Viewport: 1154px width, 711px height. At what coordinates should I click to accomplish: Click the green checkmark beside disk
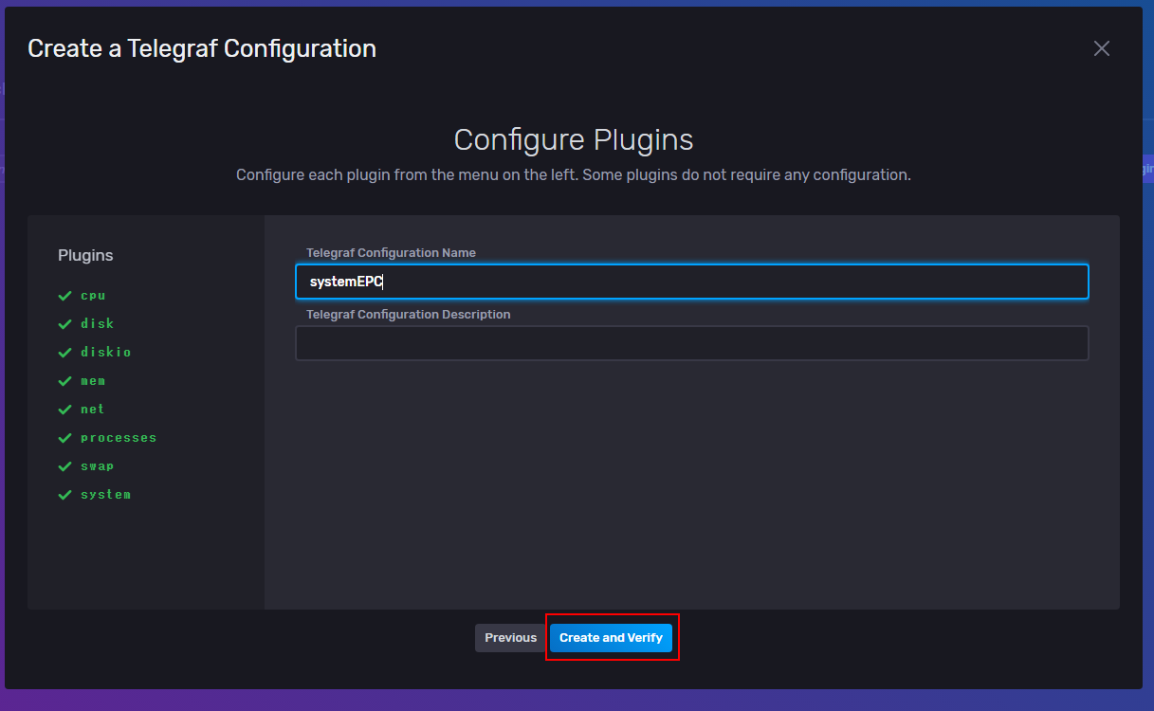64,324
